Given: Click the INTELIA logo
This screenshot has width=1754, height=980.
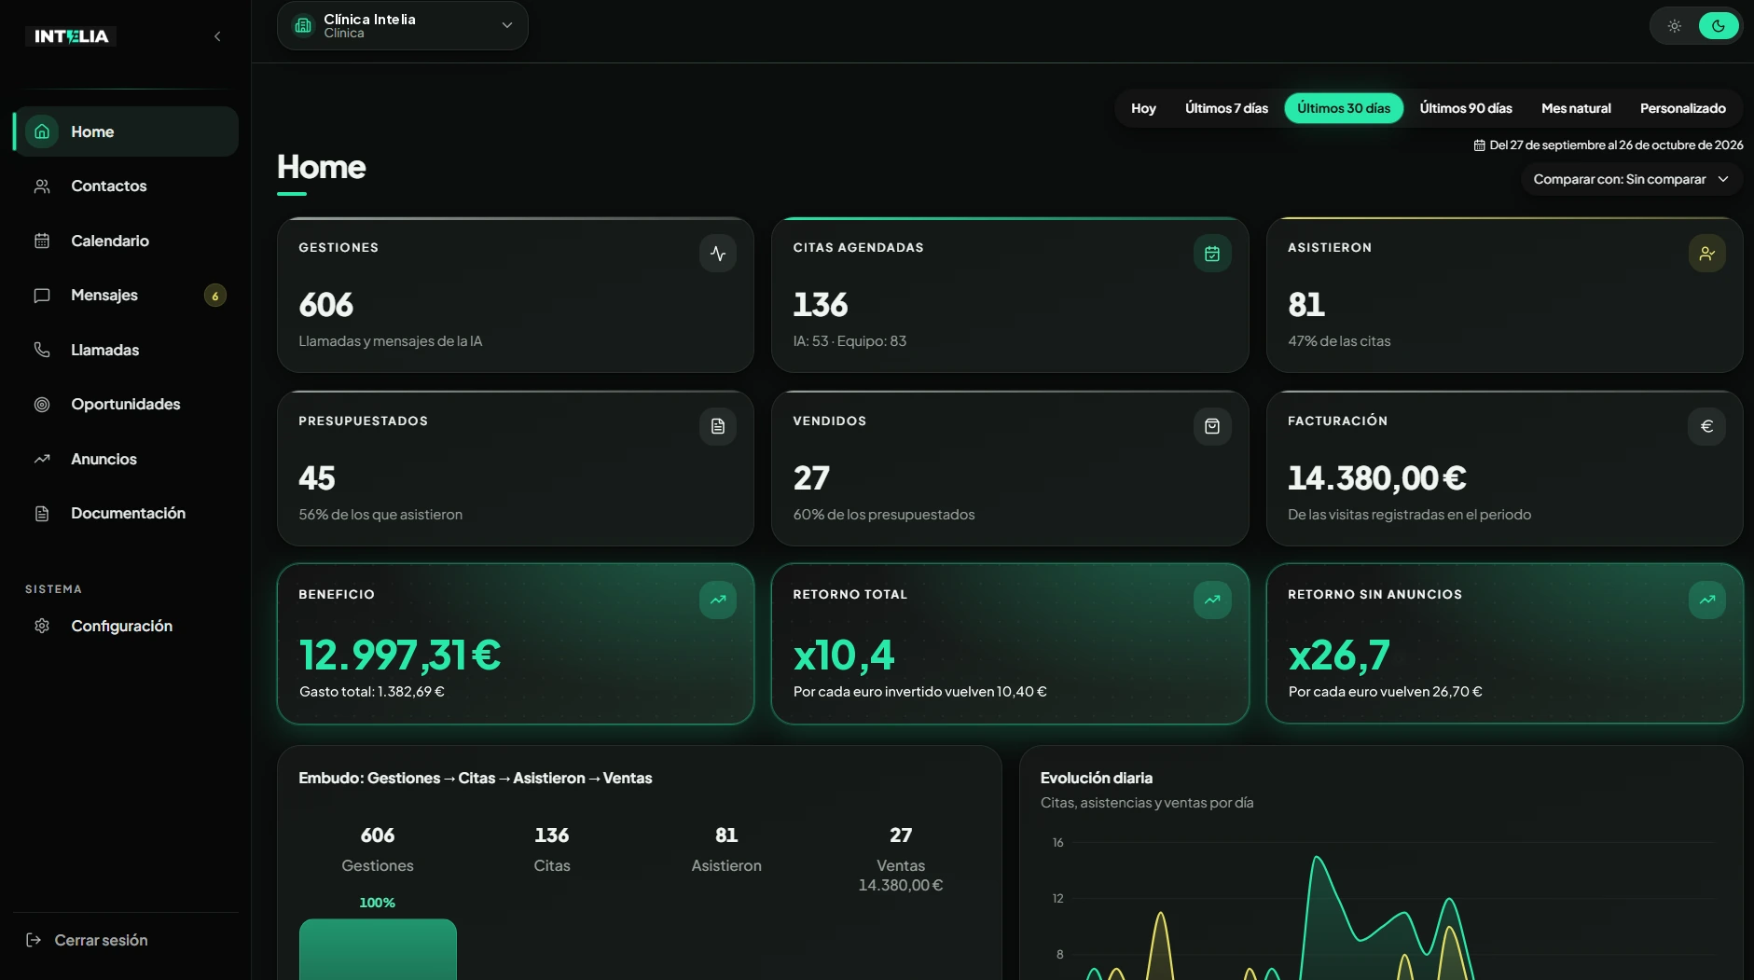Looking at the screenshot, I should [72, 36].
